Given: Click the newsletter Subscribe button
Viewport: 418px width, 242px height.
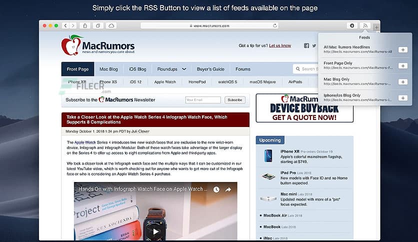Looking at the screenshot, I should click(x=235, y=100).
